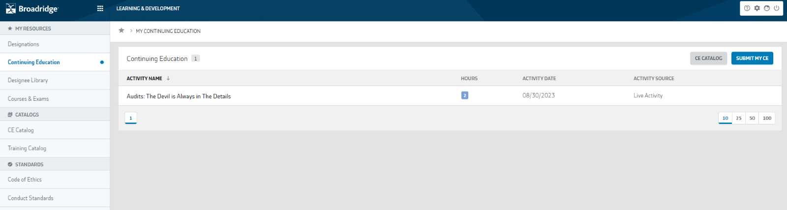Collapse the Catalogs sidebar section
The width and height of the screenshot is (787, 210).
tap(27, 115)
